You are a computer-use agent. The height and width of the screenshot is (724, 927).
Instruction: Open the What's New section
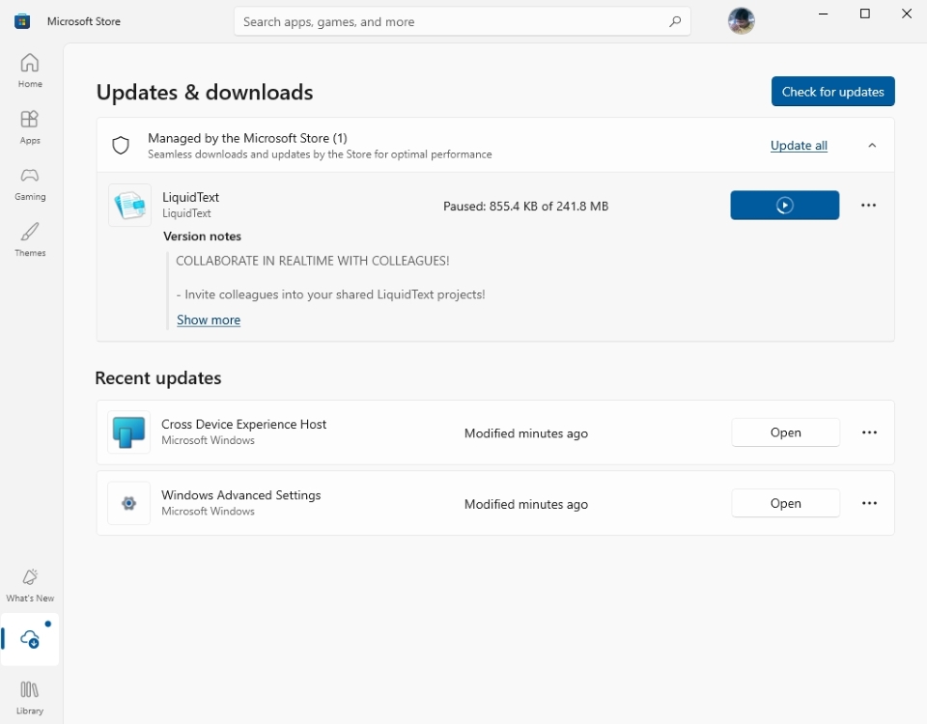click(x=30, y=583)
